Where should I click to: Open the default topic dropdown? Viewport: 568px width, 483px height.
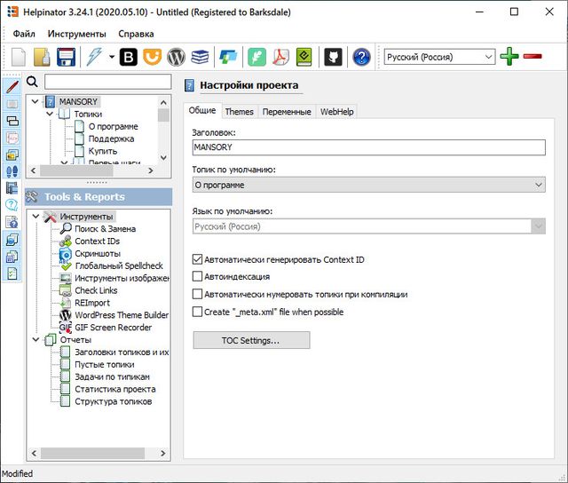point(538,185)
